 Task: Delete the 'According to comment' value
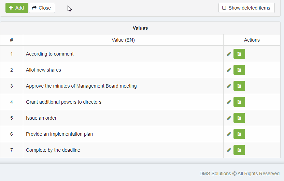tap(239, 54)
